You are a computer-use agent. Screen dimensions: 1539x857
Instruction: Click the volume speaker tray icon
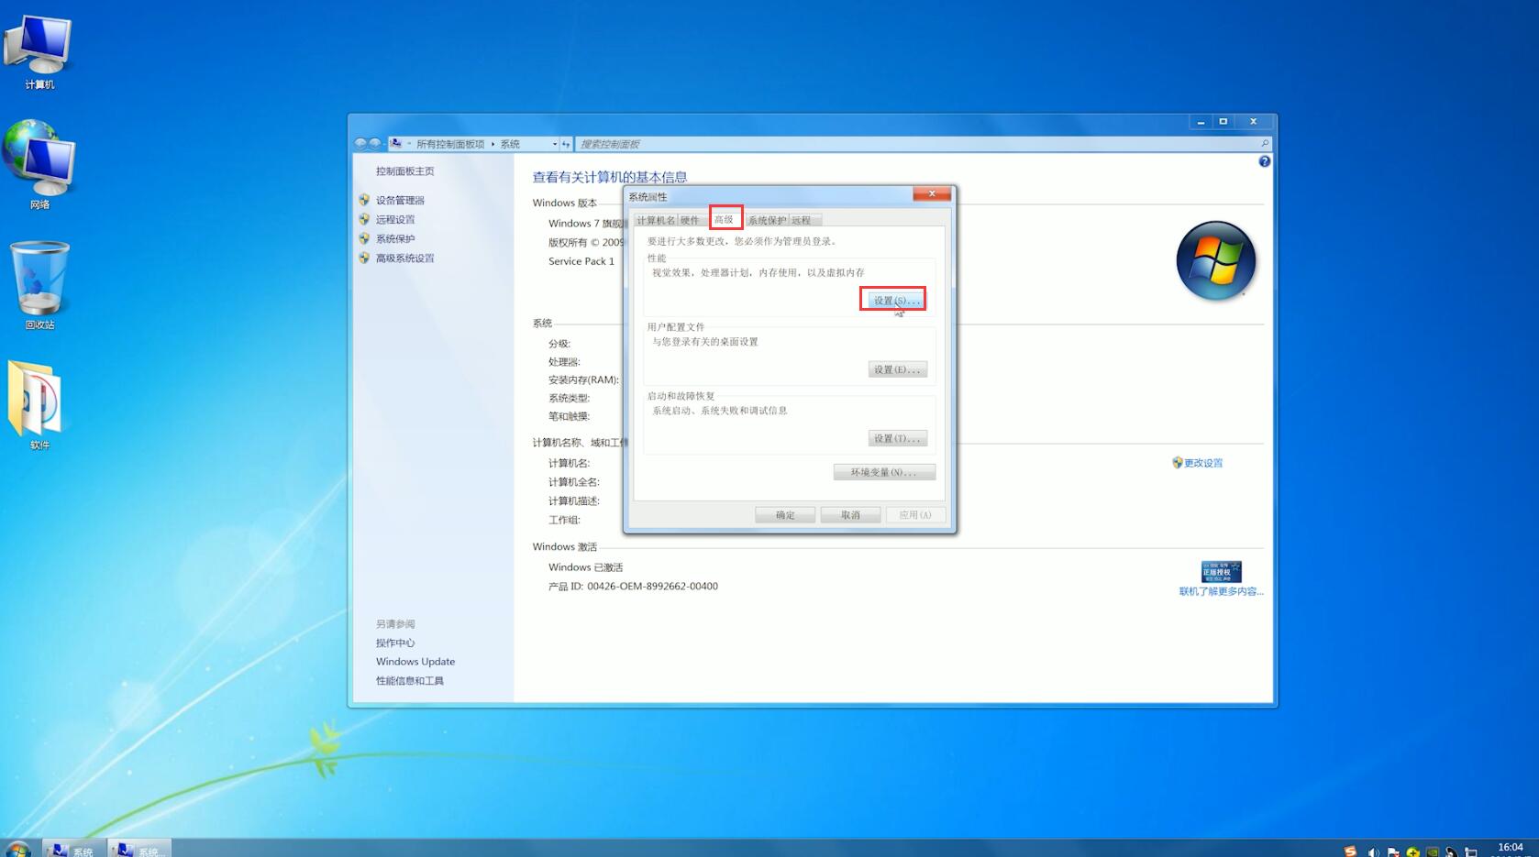[1373, 852]
